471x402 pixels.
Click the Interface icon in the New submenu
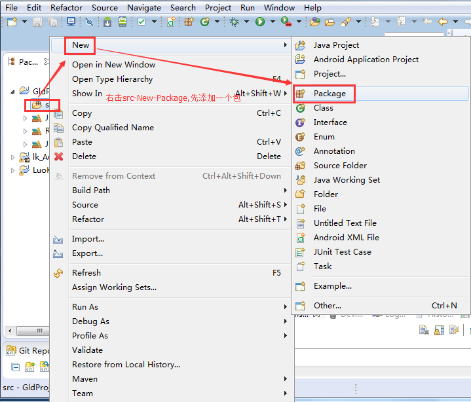pyautogui.click(x=301, y=122)
